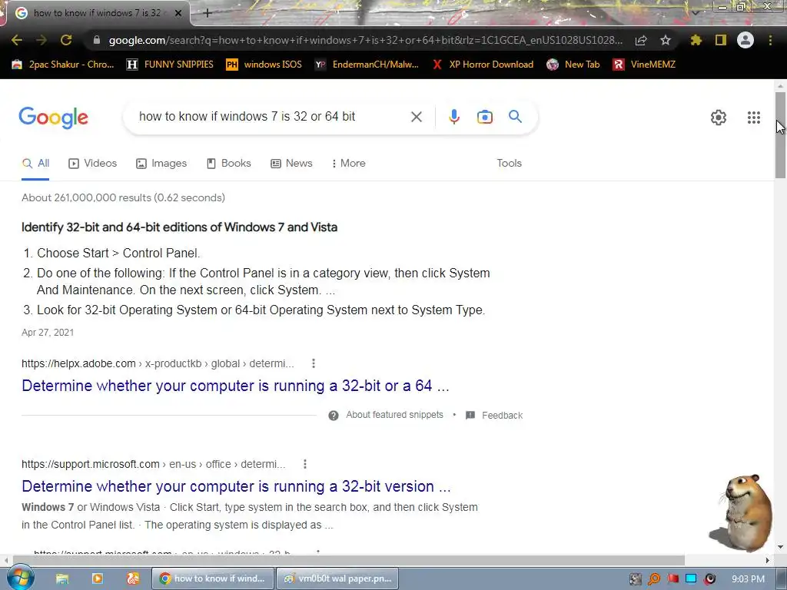Switch to the Videos tab
Screen dimensions: 787x590
[x=93, y=164]
